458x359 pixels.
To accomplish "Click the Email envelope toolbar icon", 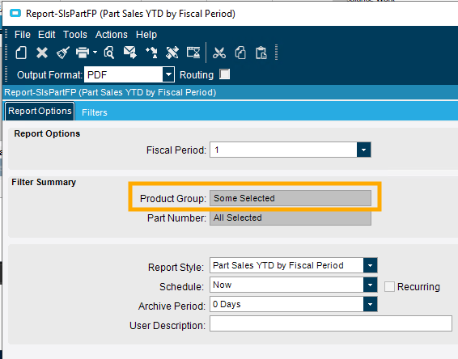I will 130,53.
